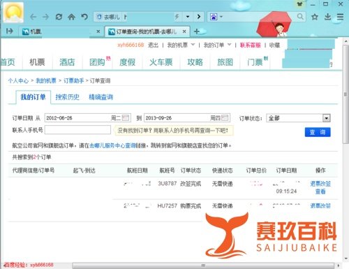
Task: Click the blue 查询 button
Action: point(318,132)
